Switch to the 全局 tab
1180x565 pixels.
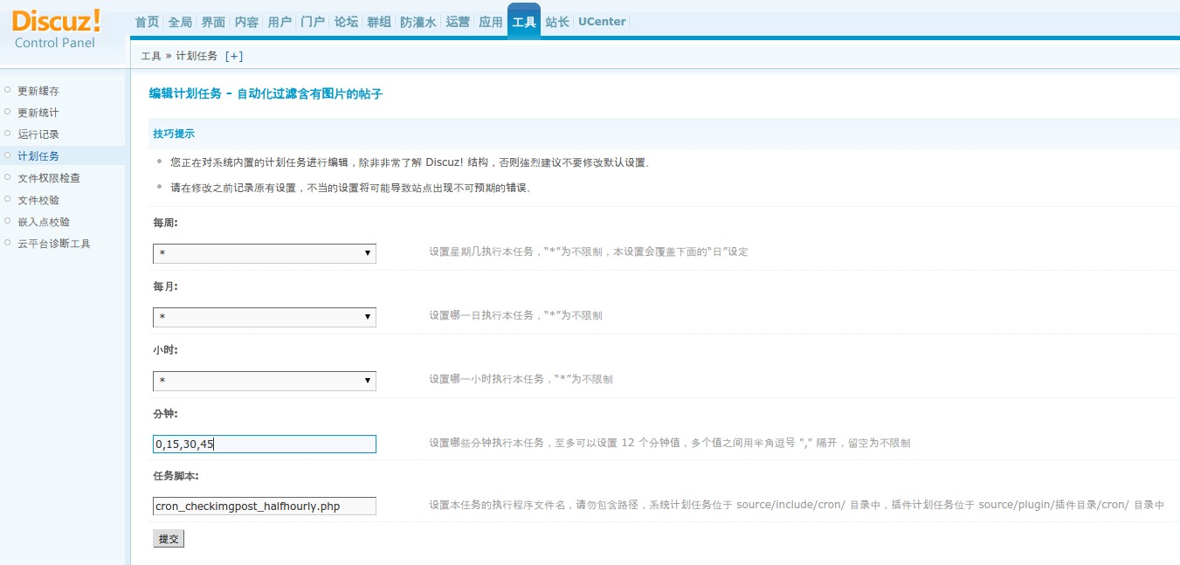(x=180, y=22)
